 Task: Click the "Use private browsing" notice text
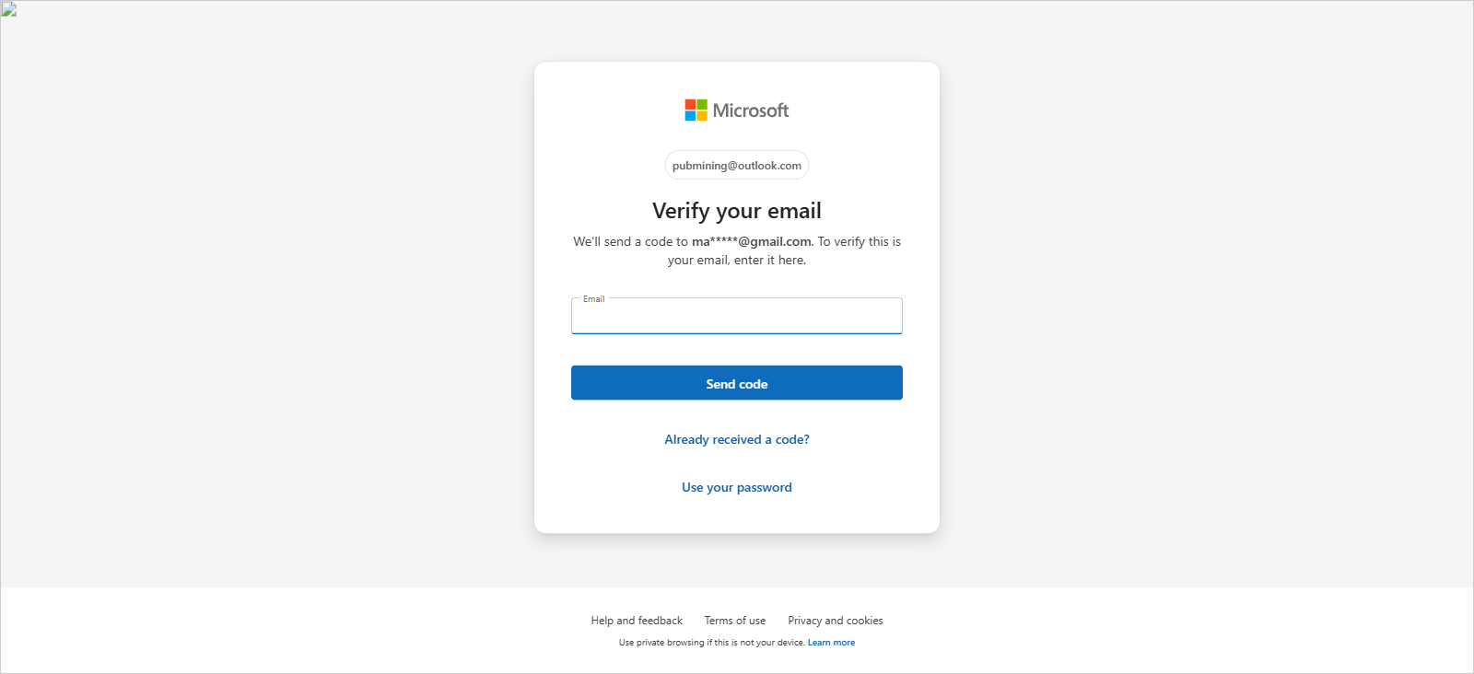pyautogui.click(x=711, y=643)
